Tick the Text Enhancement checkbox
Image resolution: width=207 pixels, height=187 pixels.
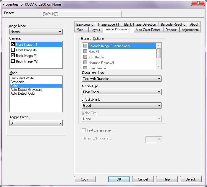pos(84,130)
